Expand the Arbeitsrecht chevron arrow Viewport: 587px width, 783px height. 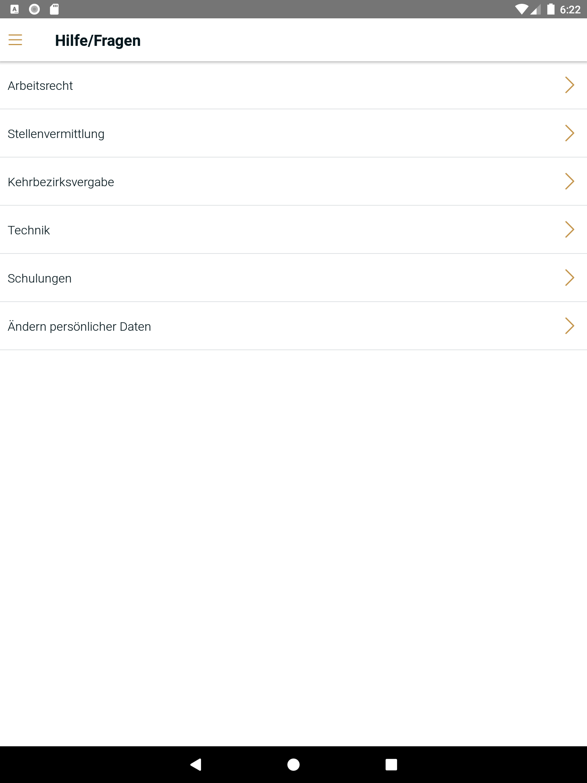tap(569, 85)
